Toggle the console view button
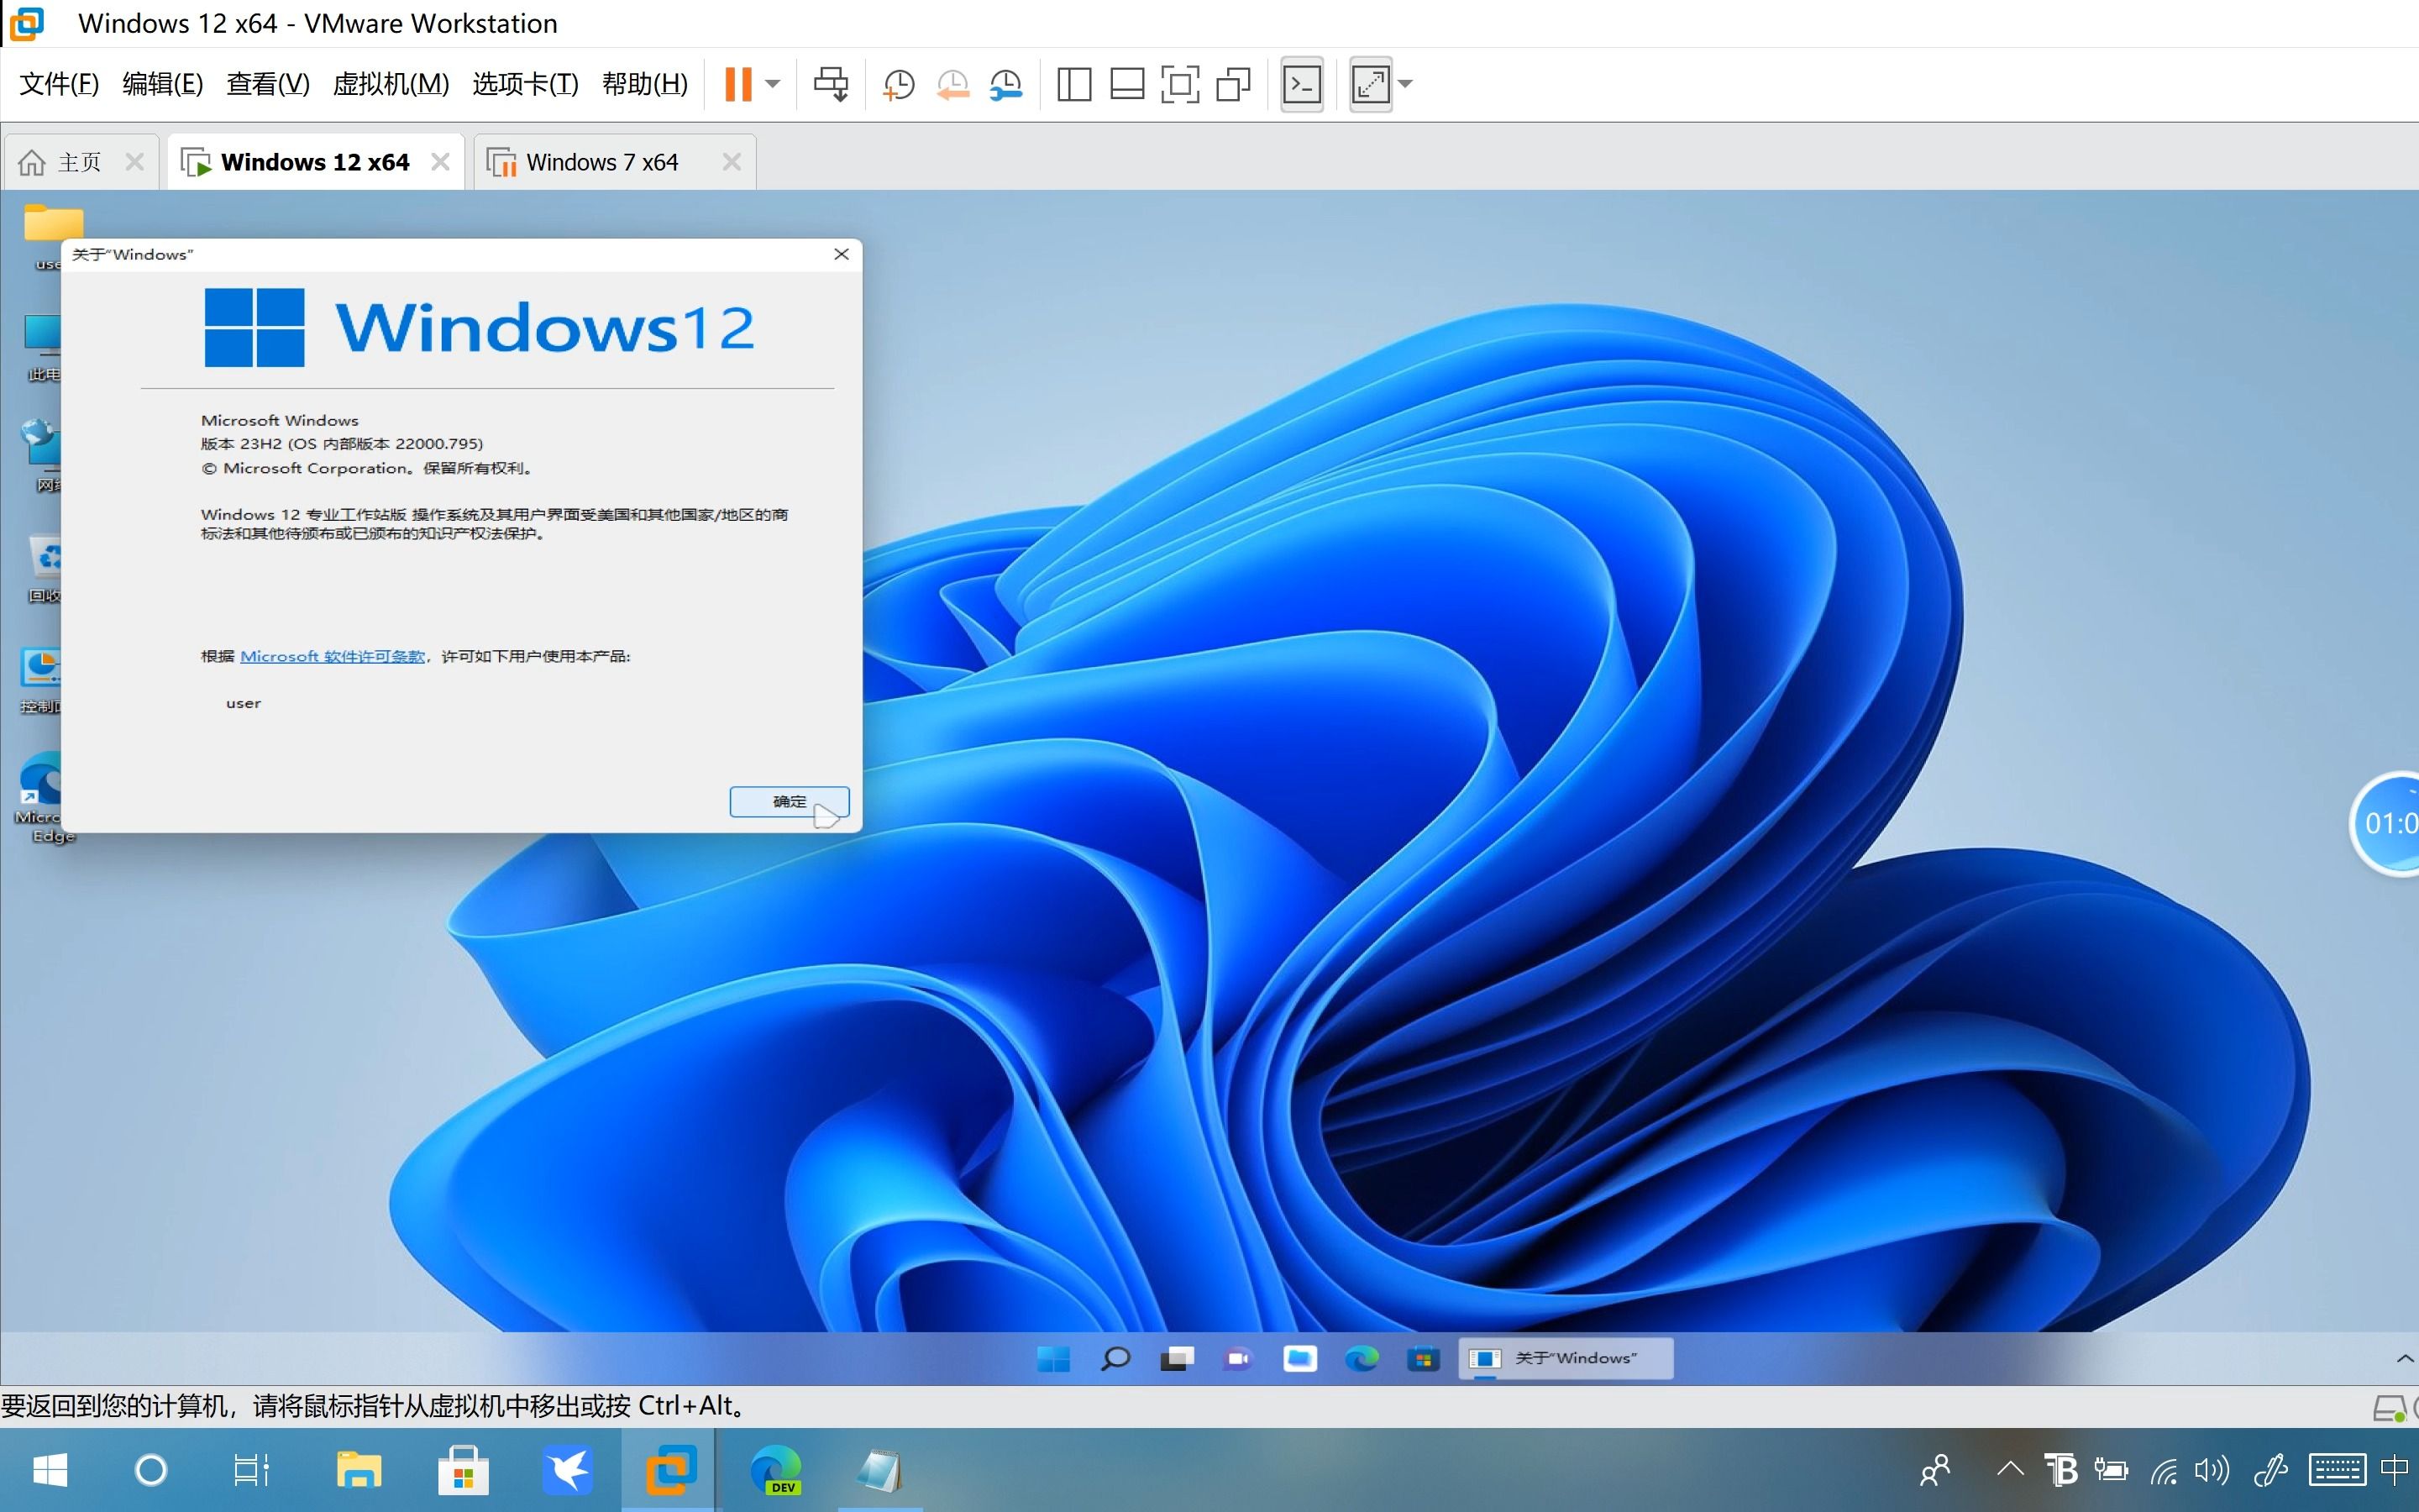This screenshot has width=2419, height=1512. [1301, 84]
